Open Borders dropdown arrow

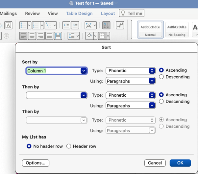click(x=108, y=36)
